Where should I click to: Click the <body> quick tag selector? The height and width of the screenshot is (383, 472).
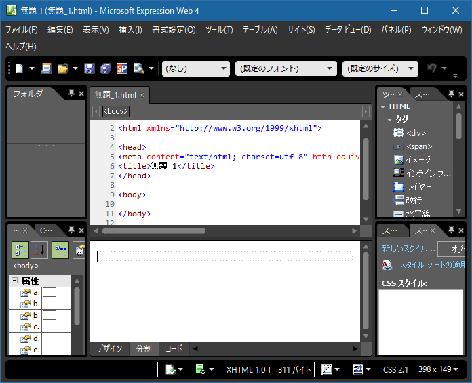pyautogui.click(x=116, y=111)
